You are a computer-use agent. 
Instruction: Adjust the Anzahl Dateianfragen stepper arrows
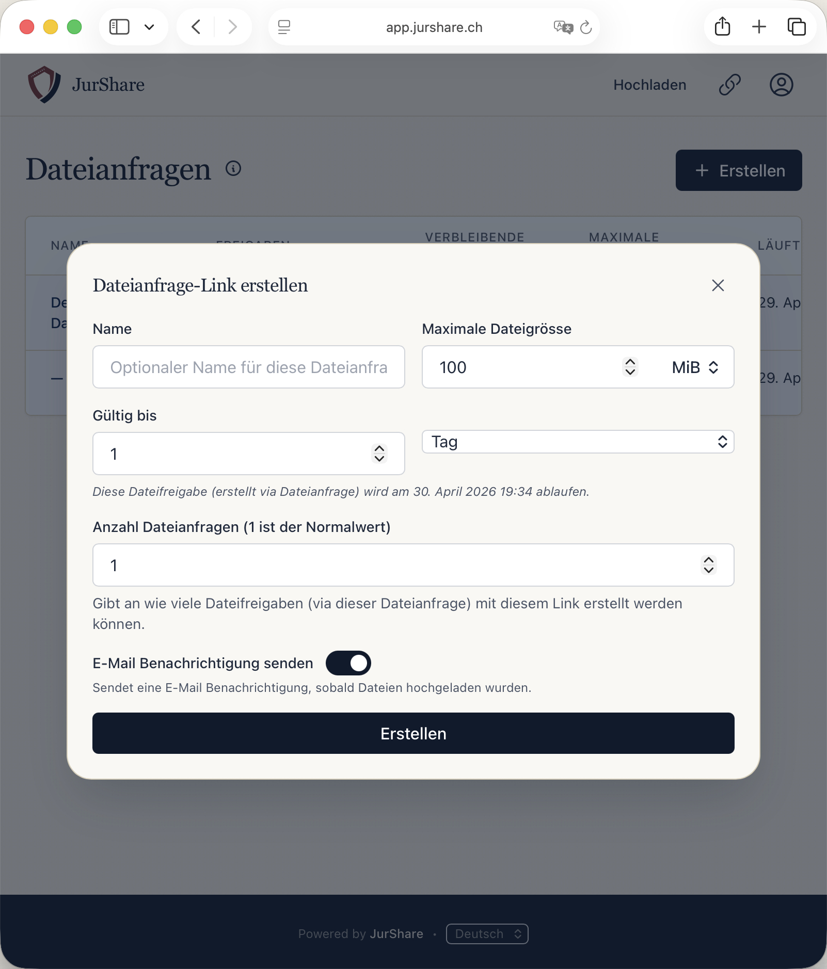tap(708, 565)
